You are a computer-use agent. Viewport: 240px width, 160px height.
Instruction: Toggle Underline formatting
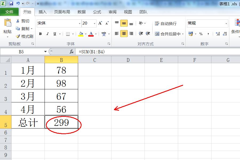55,34
